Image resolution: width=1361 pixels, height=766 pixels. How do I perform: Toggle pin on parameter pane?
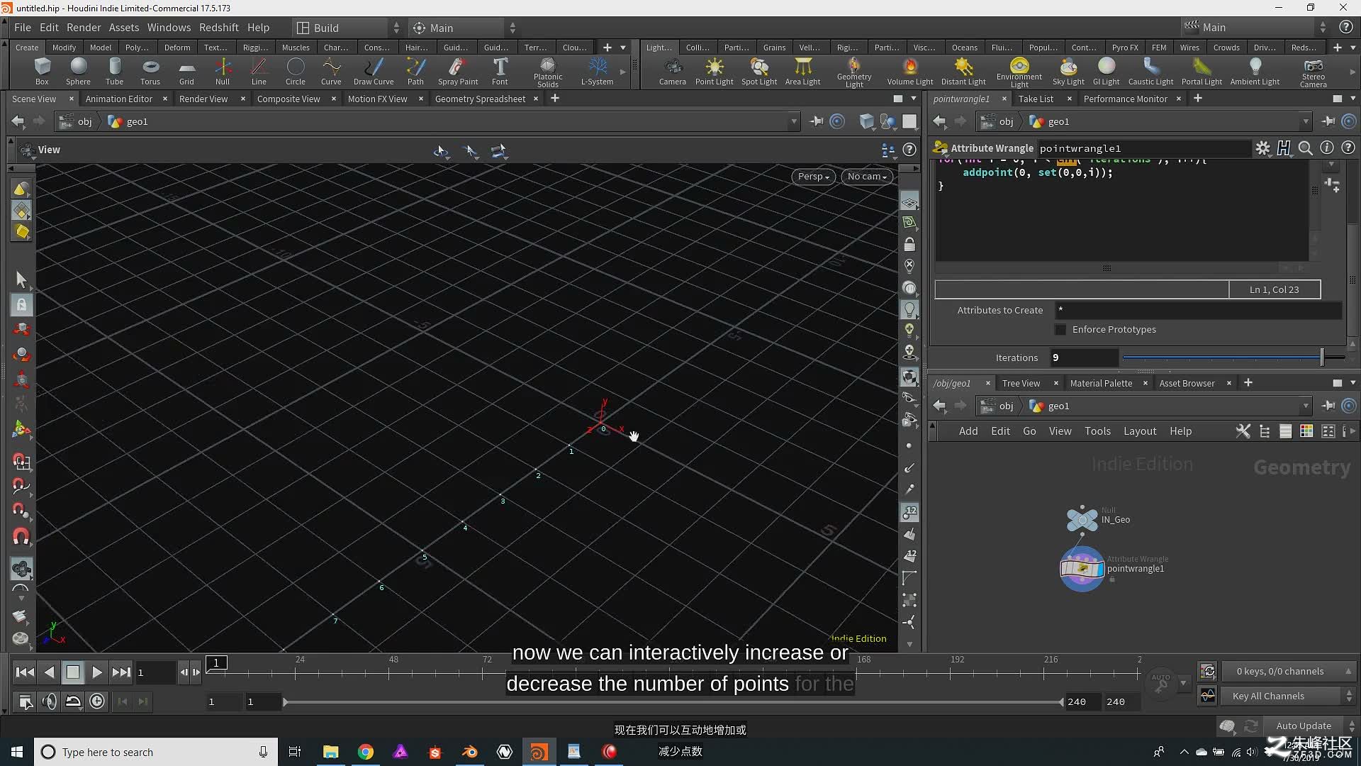pos(1328,121)
